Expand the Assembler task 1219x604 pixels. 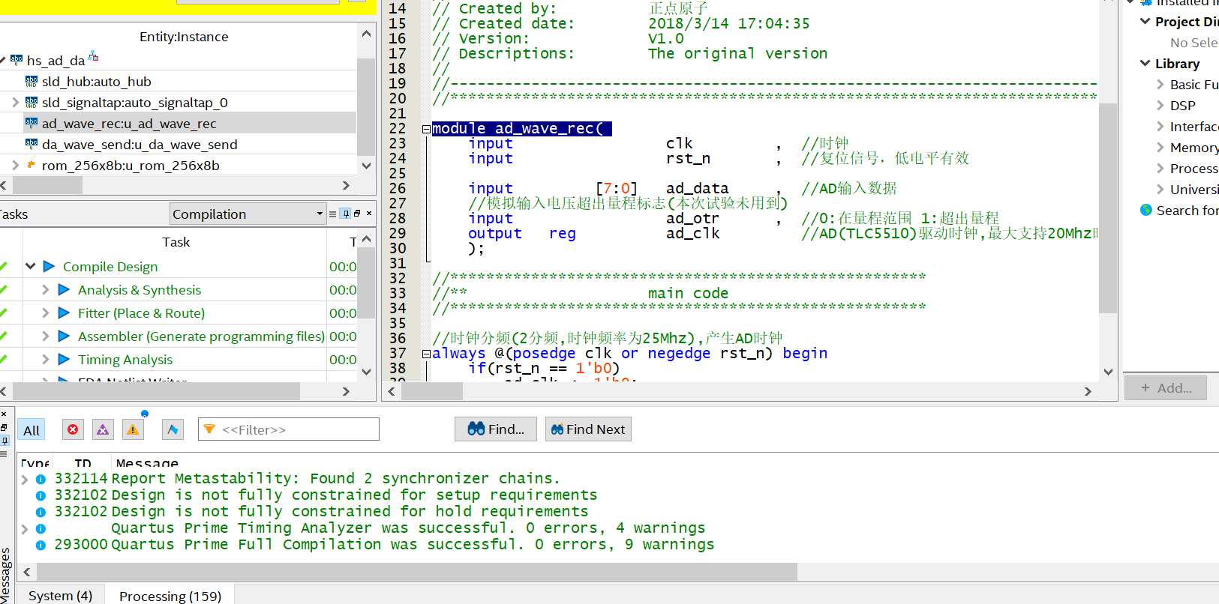click(46, 336)
